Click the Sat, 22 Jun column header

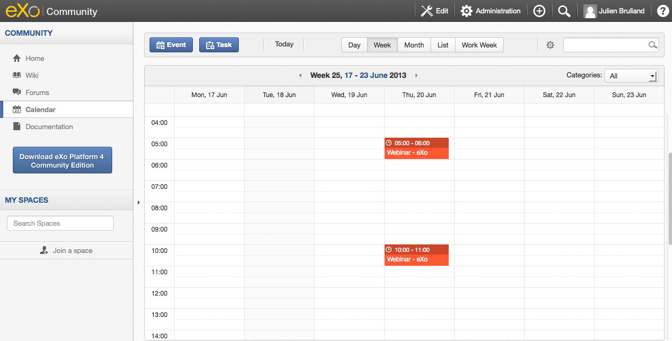559,95
